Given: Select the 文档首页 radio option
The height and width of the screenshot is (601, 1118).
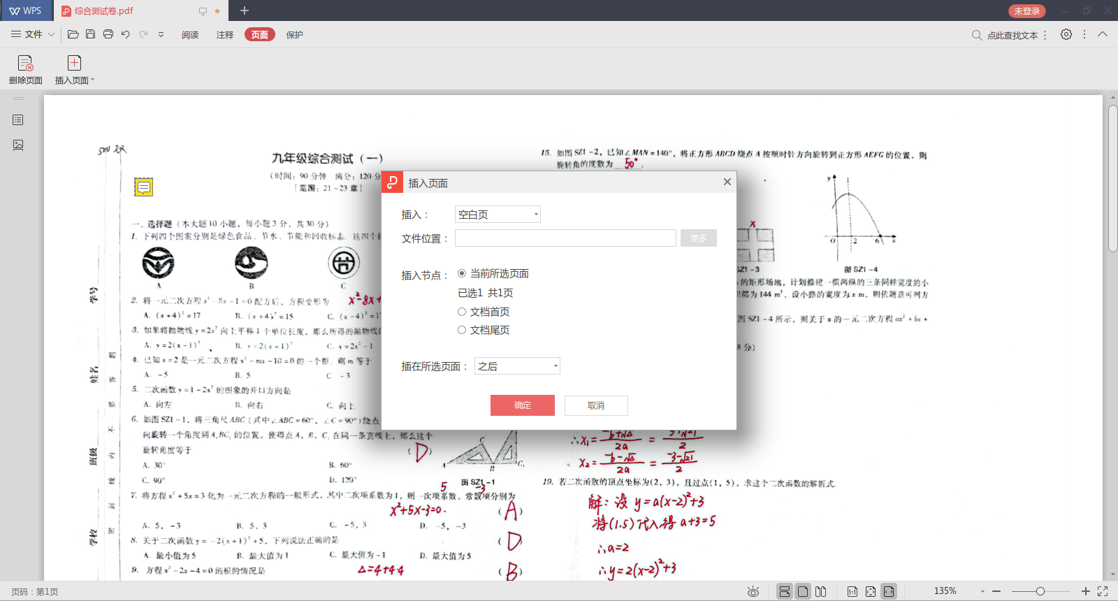Looking at the screenshot, I should coord(462,312).
